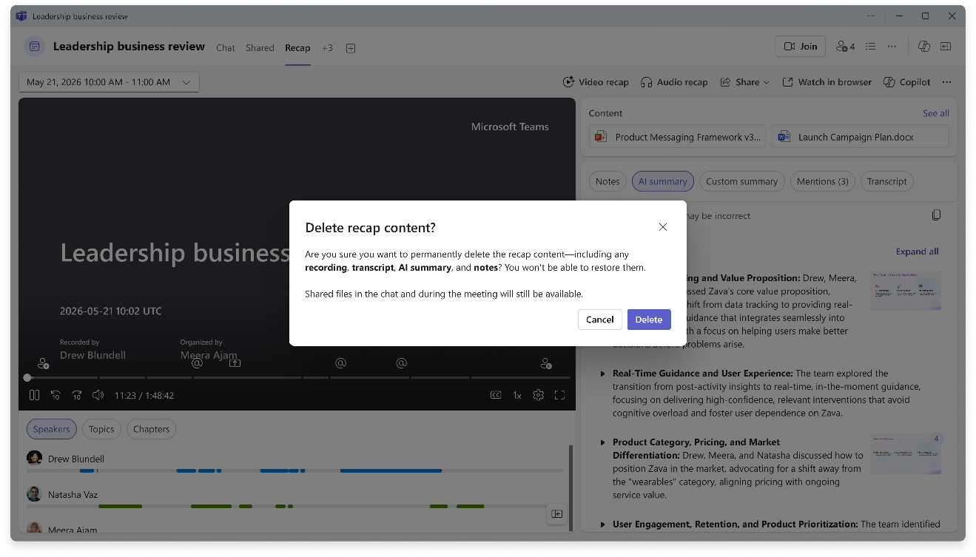Open the list icon next to participants

pos(871,47)
